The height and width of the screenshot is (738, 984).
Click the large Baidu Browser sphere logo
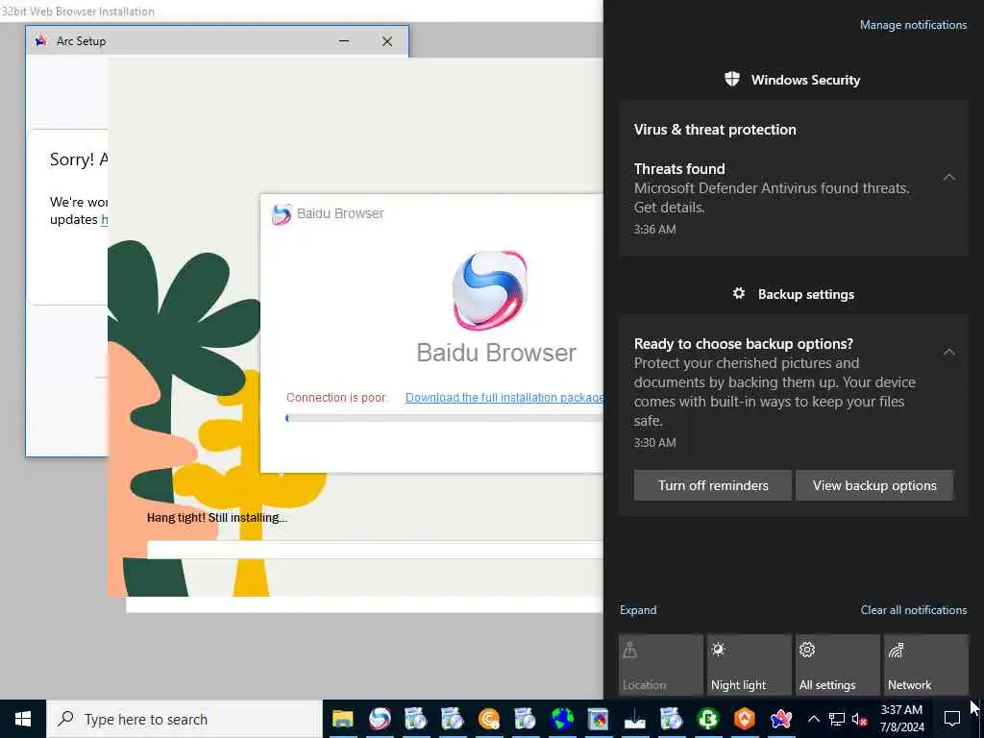(x=489, y=290)
